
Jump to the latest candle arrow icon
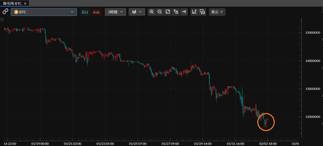click(184, 12)
